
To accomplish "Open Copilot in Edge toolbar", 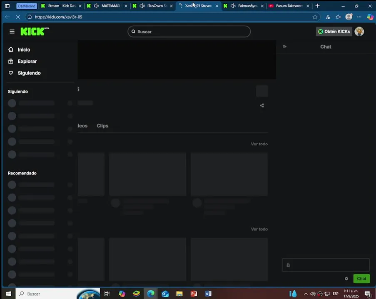I will tap(370, 17).
